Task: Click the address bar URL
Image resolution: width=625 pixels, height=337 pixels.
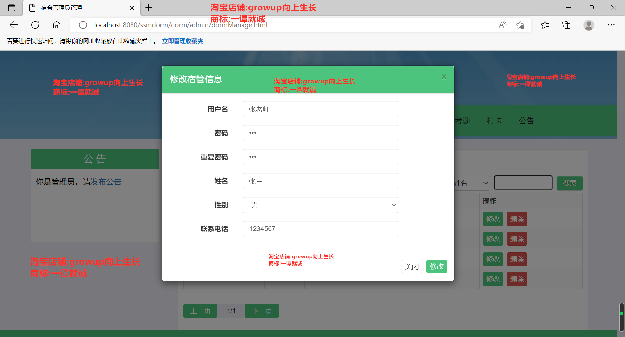Action: click(x=181, y=25)
